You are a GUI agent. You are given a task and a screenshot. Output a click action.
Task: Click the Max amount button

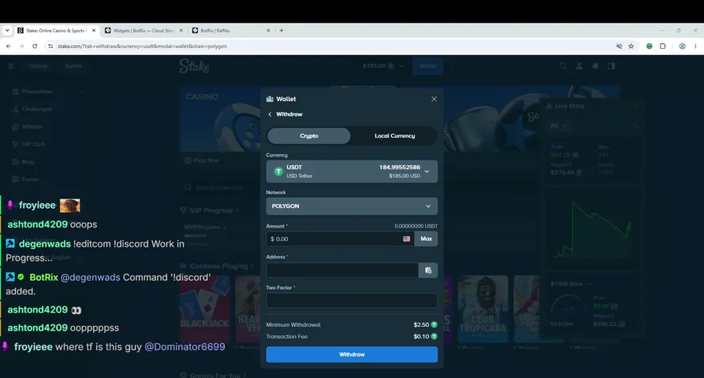[426, 239]
